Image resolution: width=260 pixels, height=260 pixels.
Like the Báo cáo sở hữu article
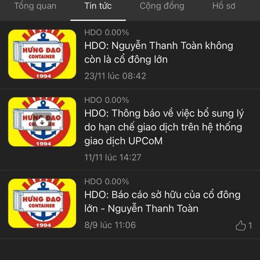(x=240, y=225)
